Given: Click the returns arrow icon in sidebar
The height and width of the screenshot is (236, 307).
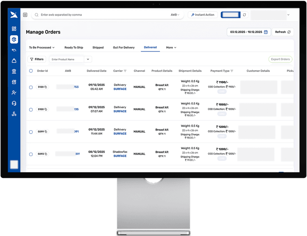Looking at the screenshot, I should [x=14, y=50].
